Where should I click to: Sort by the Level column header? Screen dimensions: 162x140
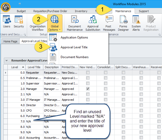click(15, 67)
